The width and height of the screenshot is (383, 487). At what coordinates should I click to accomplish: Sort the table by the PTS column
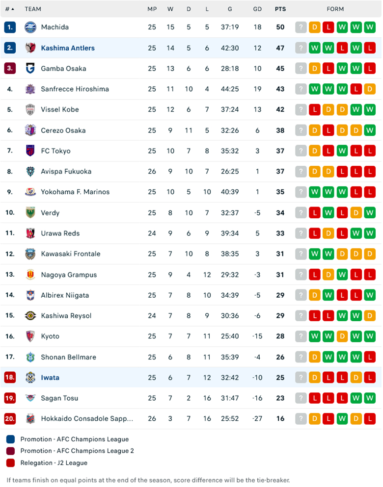[280, 8]
